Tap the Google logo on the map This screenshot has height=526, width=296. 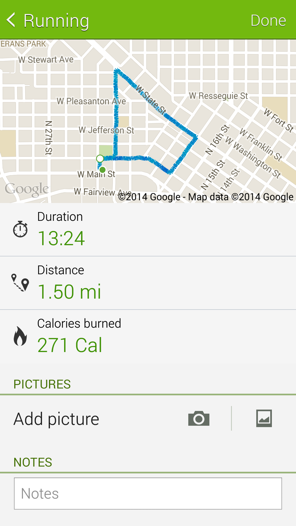click(x=27, y=189)
